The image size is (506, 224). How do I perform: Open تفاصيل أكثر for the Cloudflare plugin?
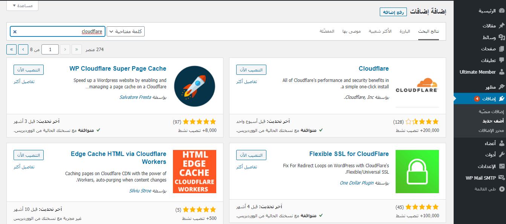point(247,82)
